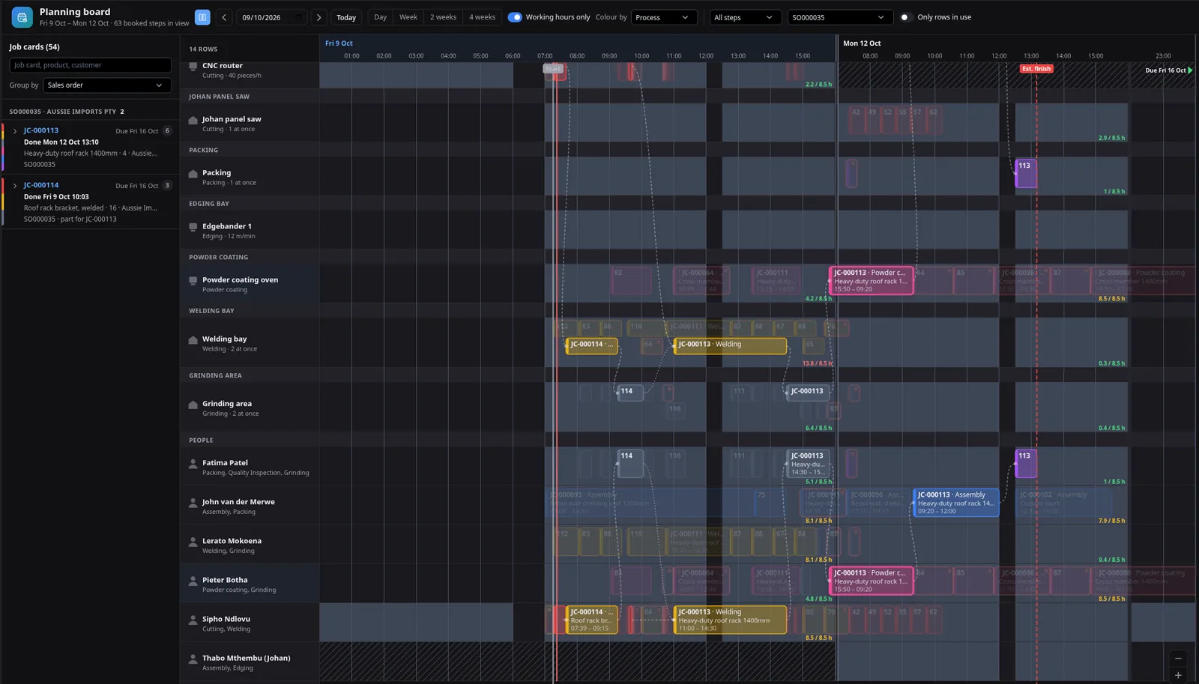Screen dimensions: 1199x684
Task: Click the Welding bay workstation icon
Action: tap(193, 340)
